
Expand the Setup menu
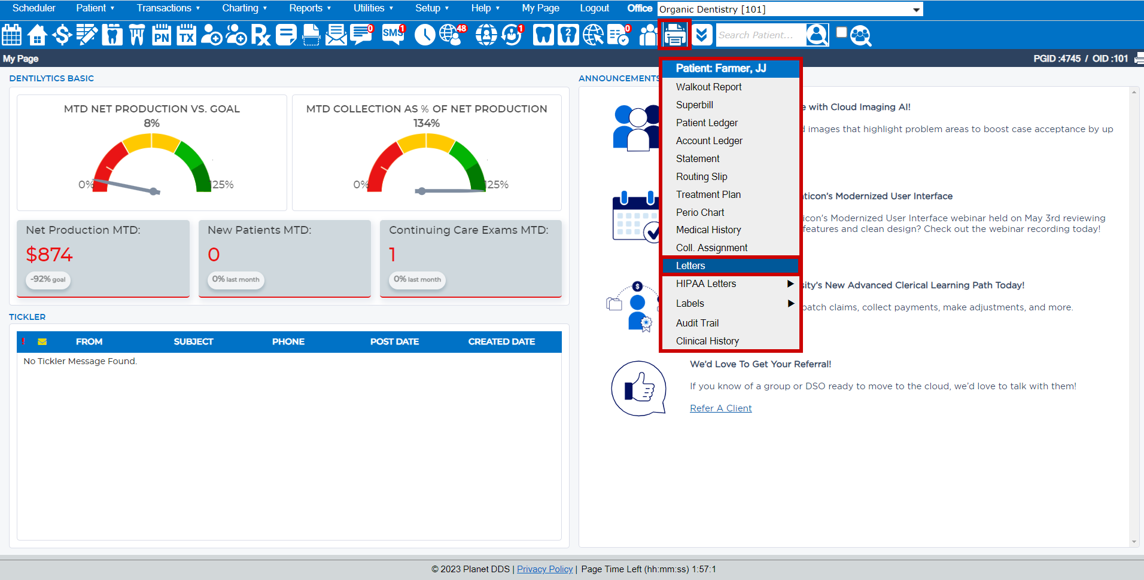click(x=432, y=8)
